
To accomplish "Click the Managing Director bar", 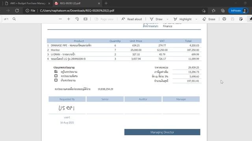I will pyautogui.click(x=162, y=132).
